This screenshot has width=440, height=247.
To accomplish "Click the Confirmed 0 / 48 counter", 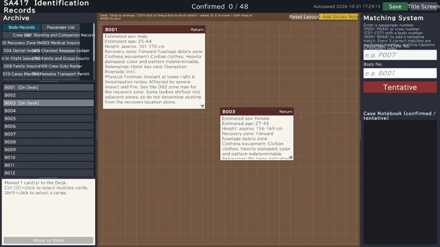I will click(x=220, y=6).
